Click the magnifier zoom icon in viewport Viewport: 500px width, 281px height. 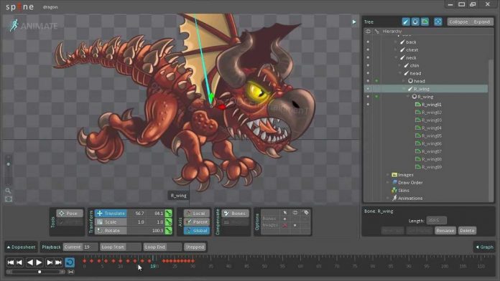9,191
